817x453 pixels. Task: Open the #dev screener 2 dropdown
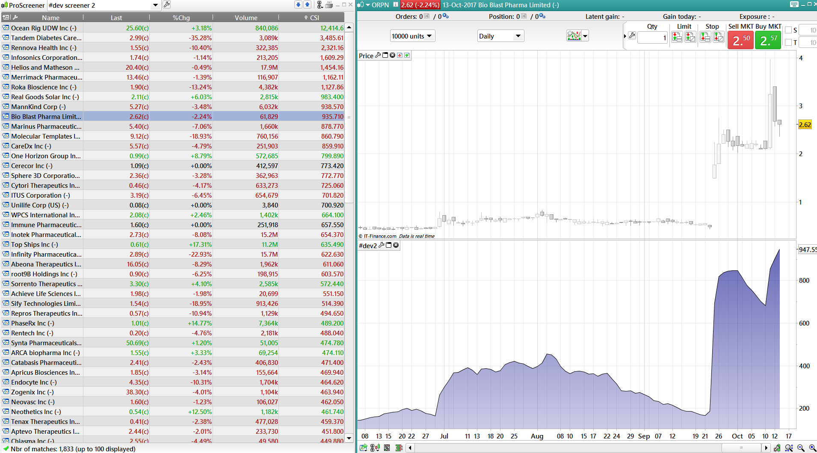point(155,5)
